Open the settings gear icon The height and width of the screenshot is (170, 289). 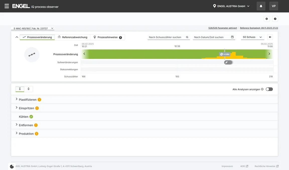pos(267,19)
